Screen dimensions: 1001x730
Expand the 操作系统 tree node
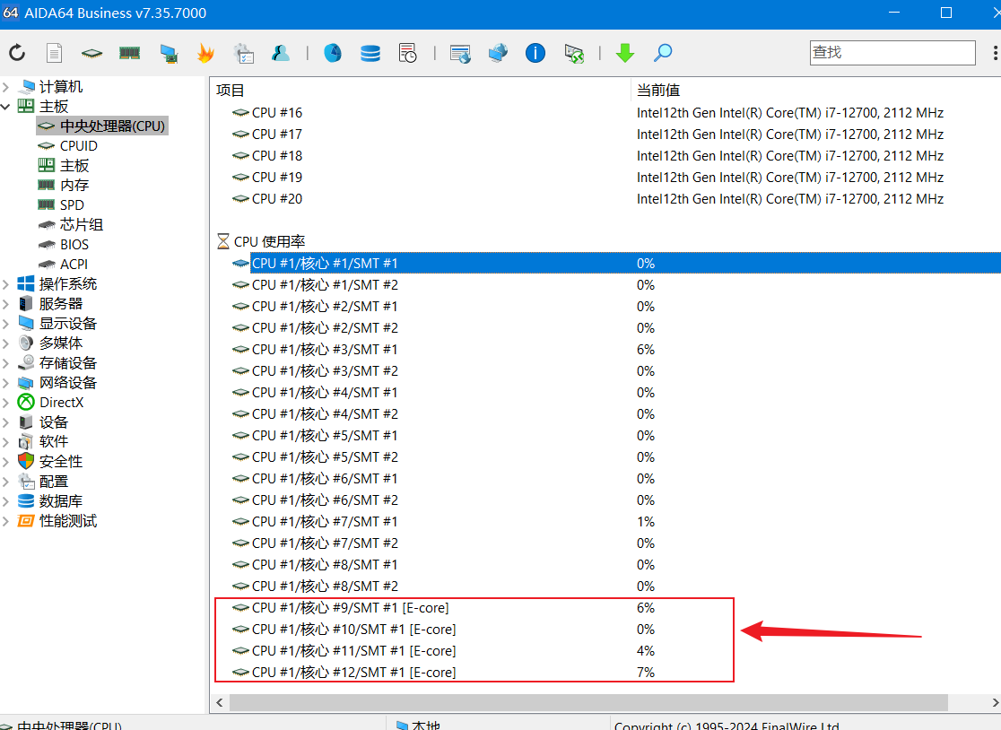(5, 284)
